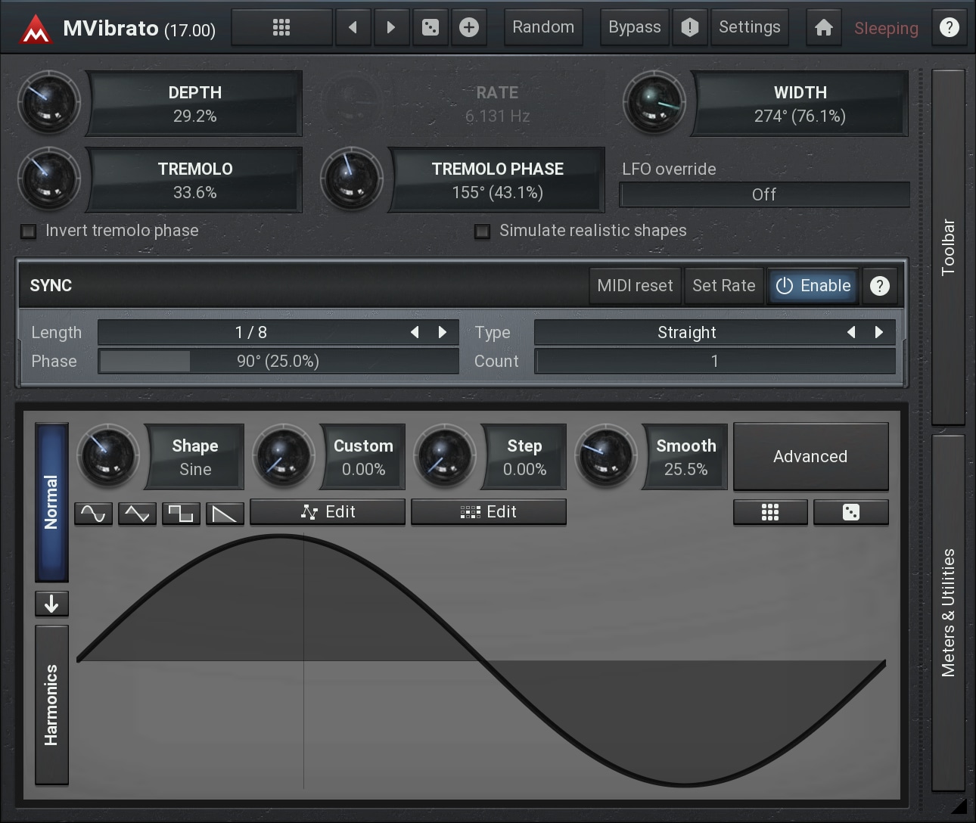976x823 pixels.
Task: Switch to the Harmonics tab
Action: click(51, 704)
